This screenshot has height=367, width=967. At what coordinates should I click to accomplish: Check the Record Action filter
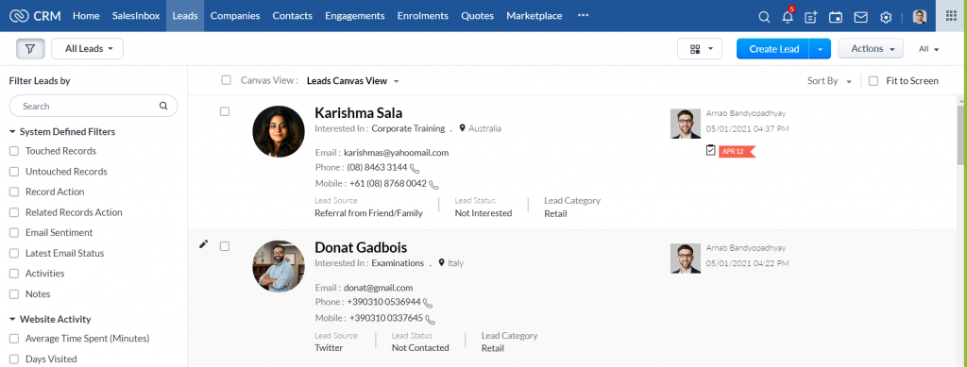coord(14,192)
